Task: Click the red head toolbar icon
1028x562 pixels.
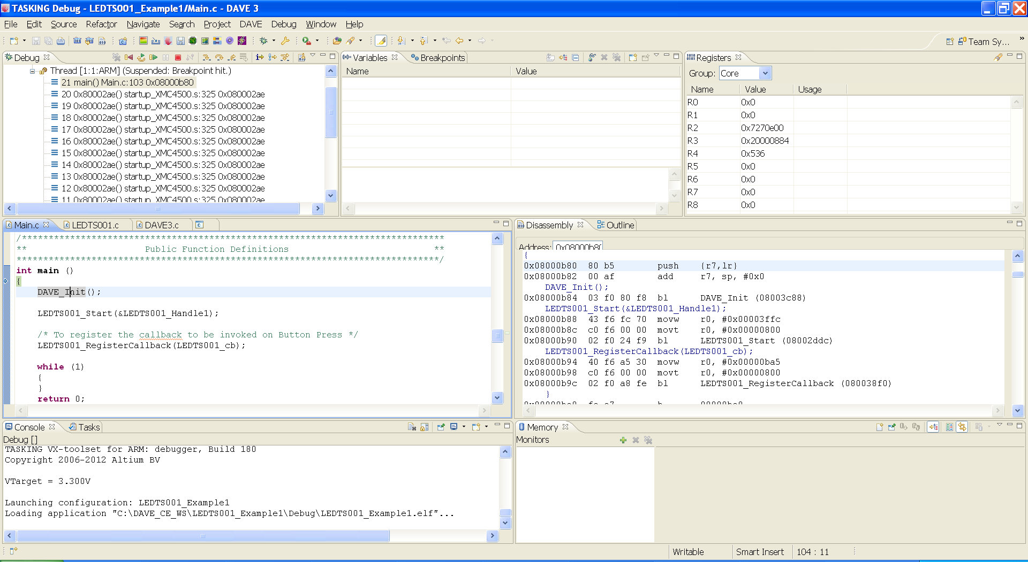Action: pyautogui.click(x=168, y=41)
